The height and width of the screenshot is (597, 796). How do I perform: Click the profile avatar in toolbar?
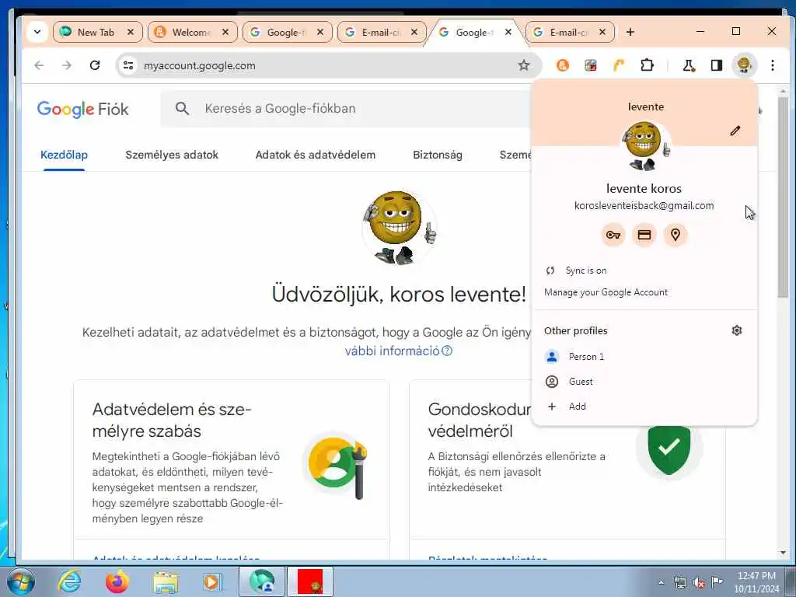click(744, 65)
